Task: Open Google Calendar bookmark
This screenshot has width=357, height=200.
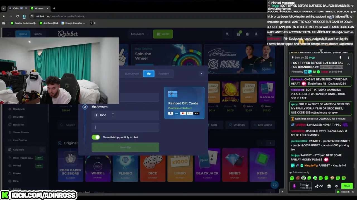Action: point(73,23)
